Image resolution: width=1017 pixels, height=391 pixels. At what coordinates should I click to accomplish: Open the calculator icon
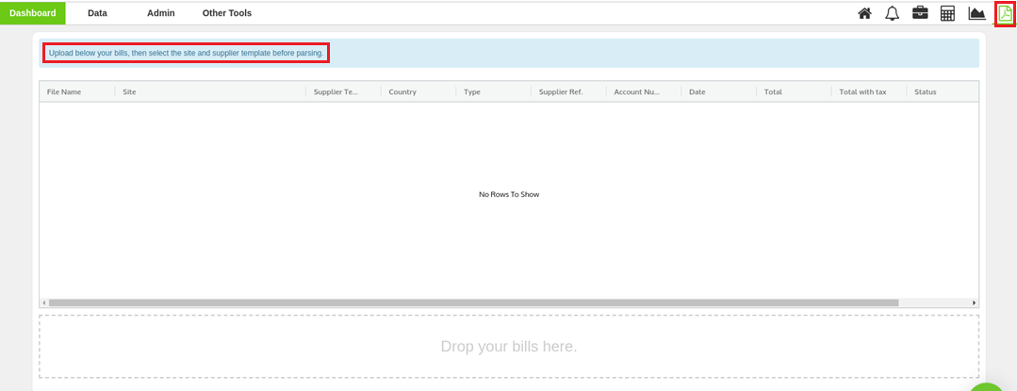(948, 13)
